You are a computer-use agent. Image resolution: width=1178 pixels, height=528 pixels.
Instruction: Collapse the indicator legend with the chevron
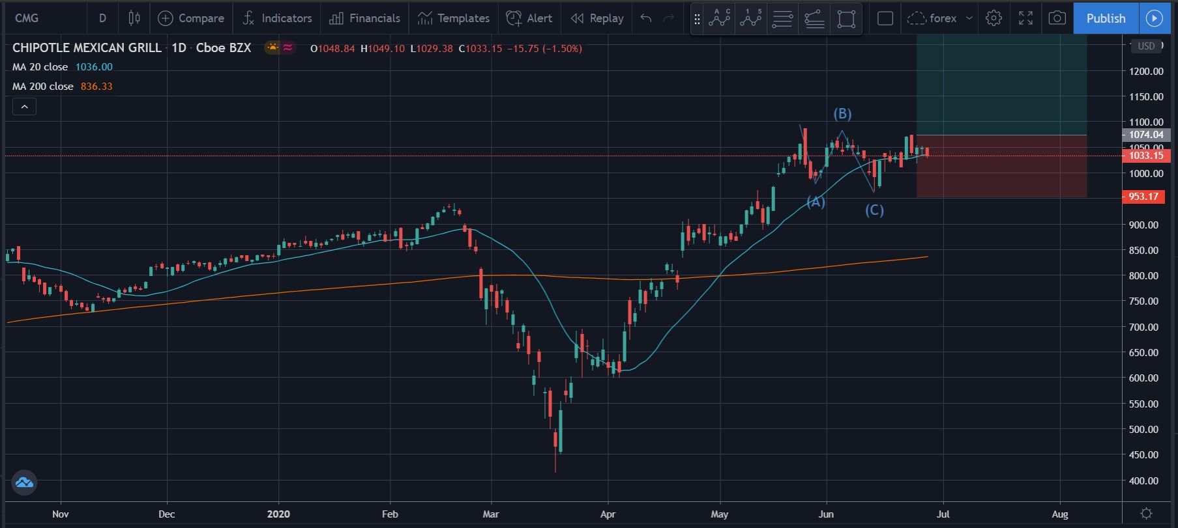point(24,107)
